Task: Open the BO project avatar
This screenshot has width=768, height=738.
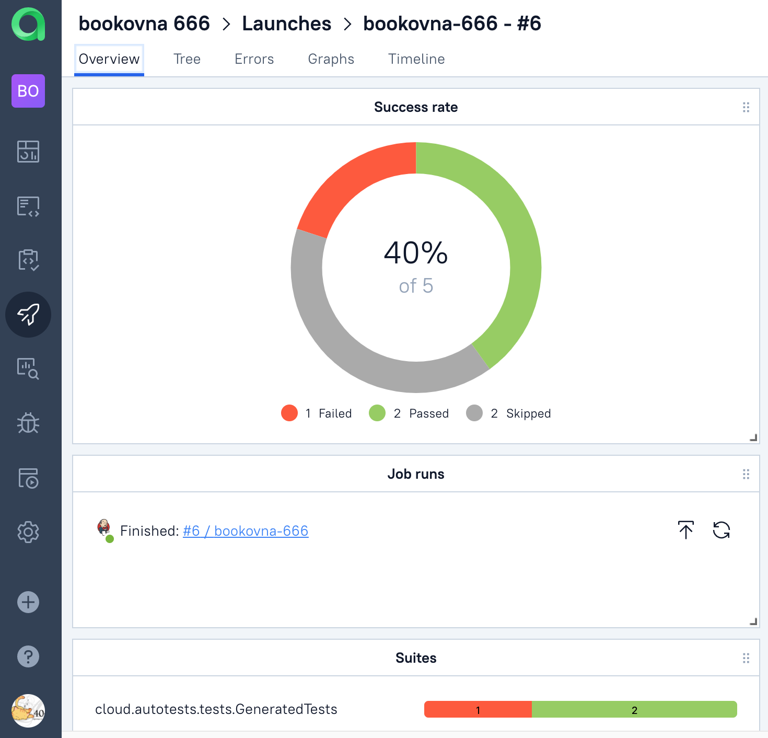Action: click(28, 91)
